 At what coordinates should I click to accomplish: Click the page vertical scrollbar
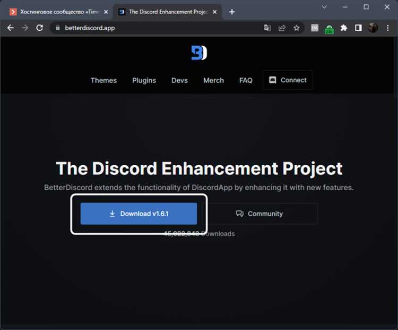pyautogui.click(x=396, y=67)
